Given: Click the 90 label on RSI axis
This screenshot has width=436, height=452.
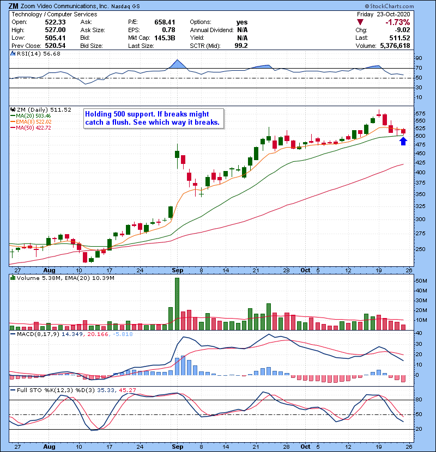Looking at the screenshot, I should click(419, 58).
